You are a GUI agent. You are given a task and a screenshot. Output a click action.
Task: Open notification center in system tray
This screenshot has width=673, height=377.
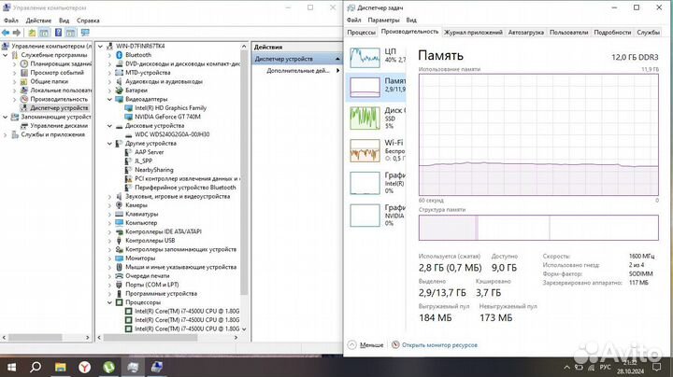point(657,367)
